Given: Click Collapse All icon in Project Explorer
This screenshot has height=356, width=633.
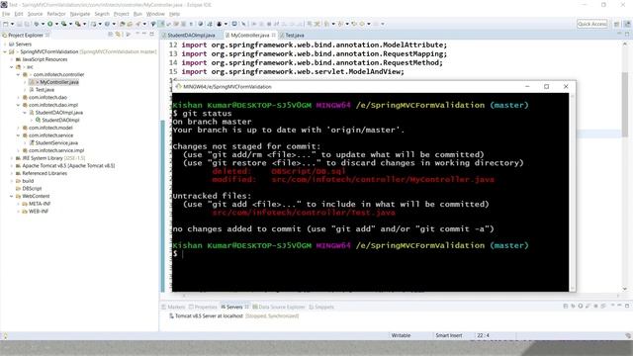Looking at the screenshot, I should point(110,35).
